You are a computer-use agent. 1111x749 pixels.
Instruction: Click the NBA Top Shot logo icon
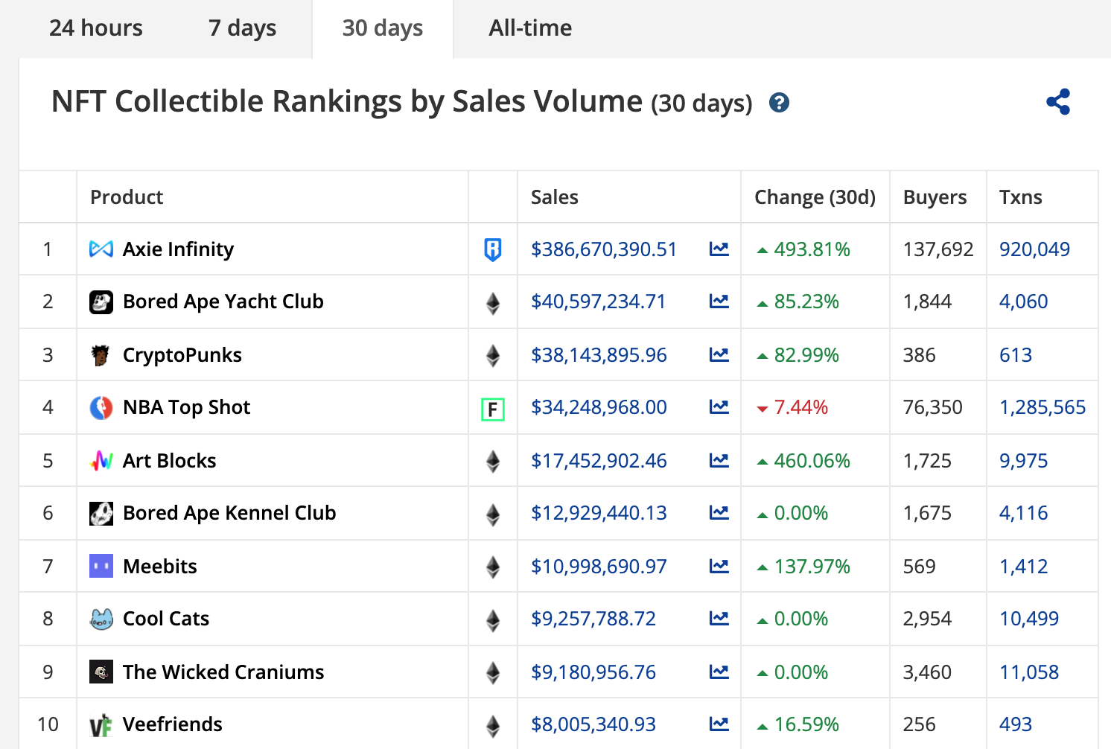point(101,407)
